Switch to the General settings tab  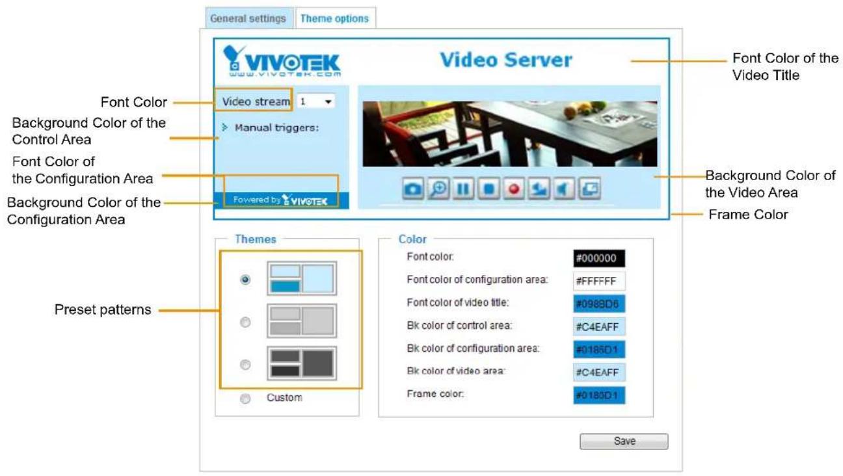248,18
